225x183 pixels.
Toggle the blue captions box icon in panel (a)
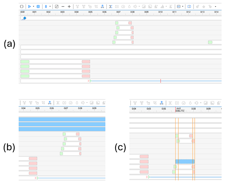pyautogui.click(x=178, y=7)
